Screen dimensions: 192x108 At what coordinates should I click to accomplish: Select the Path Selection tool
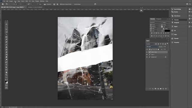coord(6,67)
